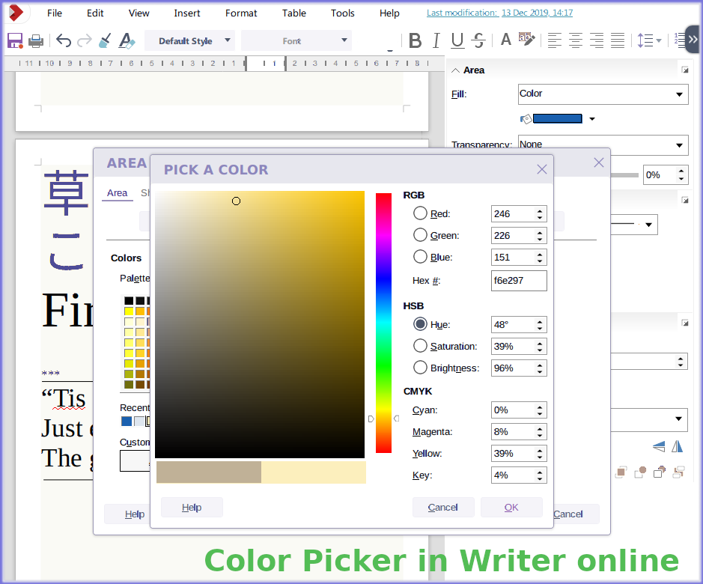This screenshot has width=703, height=584.
Task: Select the Hue radio button
Action: coord(419,324)
